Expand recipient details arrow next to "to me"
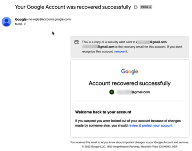The image size is (192, 151). (25, 24)
